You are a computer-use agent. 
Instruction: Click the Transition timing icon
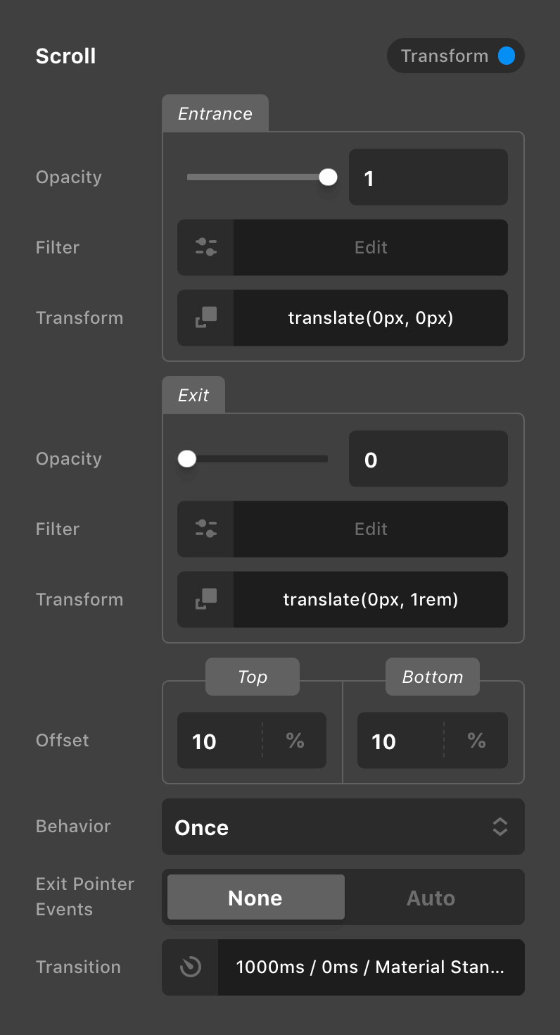[190, 967]
